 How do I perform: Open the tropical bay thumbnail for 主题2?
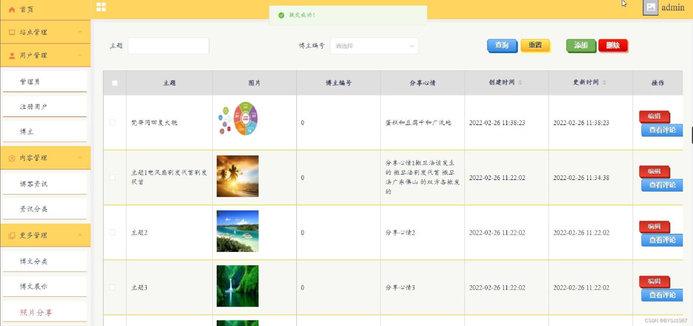(x=238, y=231)
